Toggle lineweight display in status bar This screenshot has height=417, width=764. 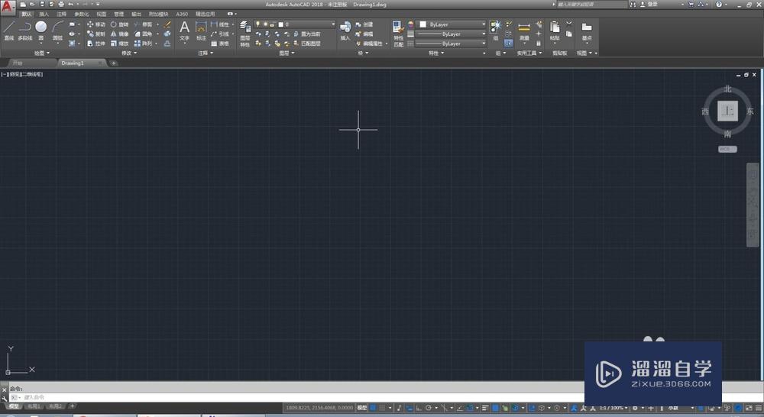[x=485, y=408]
